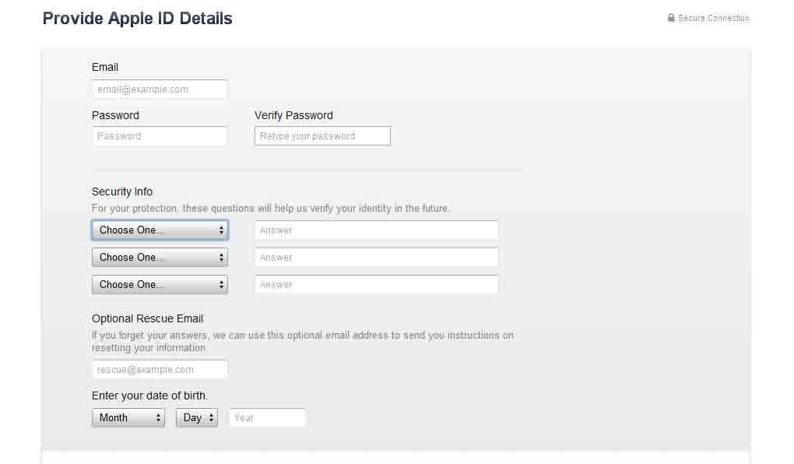Open the third security question dropdown
The height and width of the screenshot is (464, 794).
tap(160, 285)
